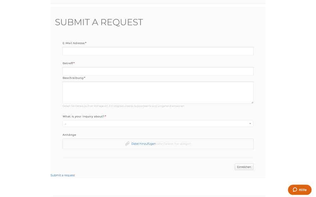316x197 pixels.
Task: Click the "Beschreibung" field label
Action: (74, 78)
